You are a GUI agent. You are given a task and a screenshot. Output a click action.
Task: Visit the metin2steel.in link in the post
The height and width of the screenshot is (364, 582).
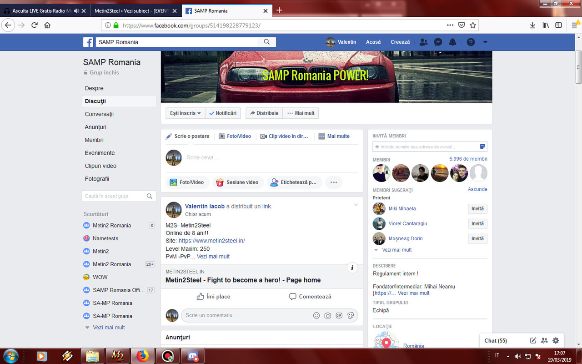[x=211, y=241]
